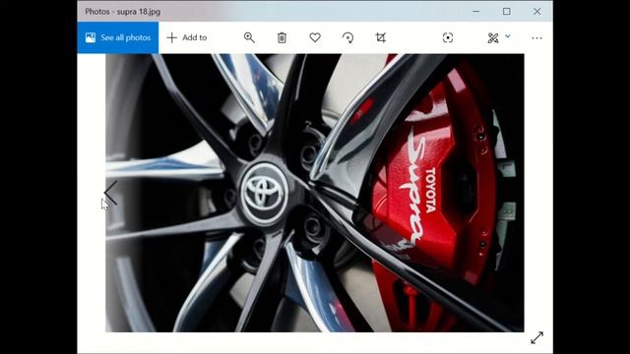This screenshot has width=630, height=354.
Task: Go to the previous photo arrow
Action: pos(111,193)
